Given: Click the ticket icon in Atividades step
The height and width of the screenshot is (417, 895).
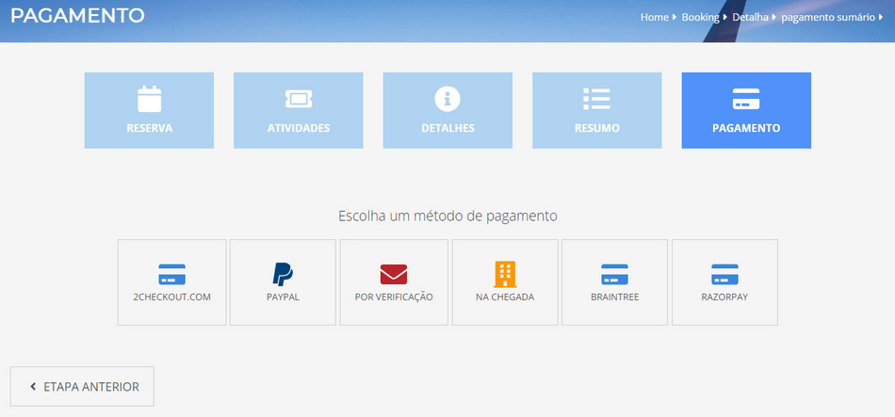Looking at the screenshot, I should [298, 98].
